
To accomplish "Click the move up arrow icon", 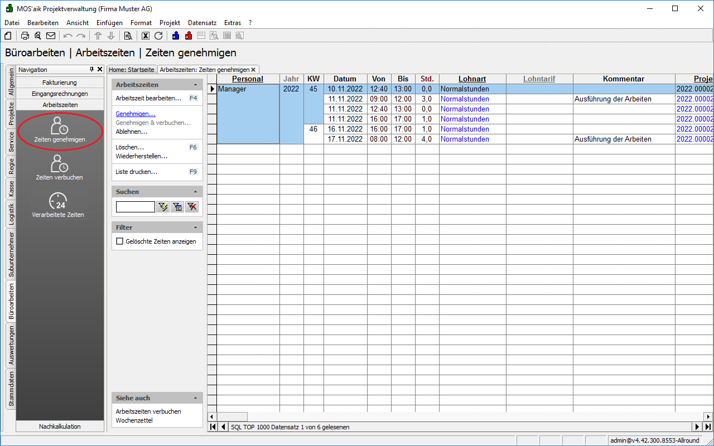I will [98, 36].
